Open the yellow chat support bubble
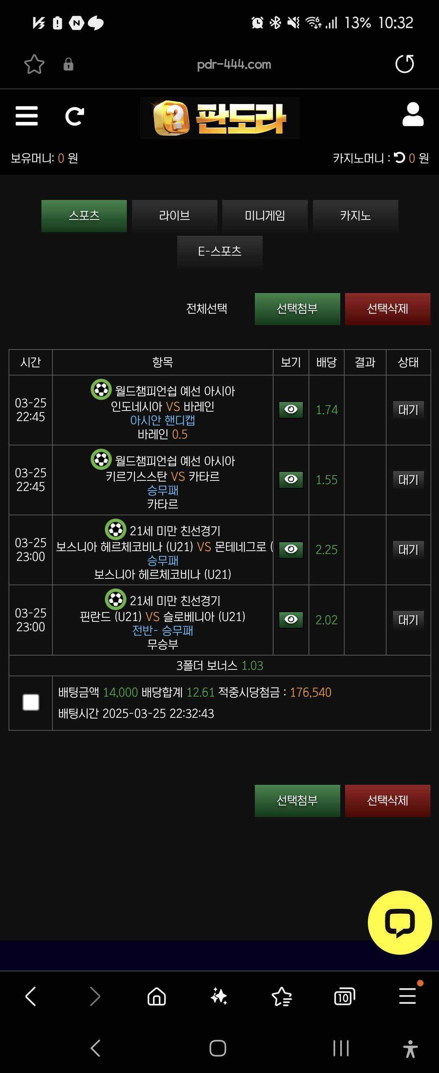Viewport: 439px width, 1073px height. [400, 922]
